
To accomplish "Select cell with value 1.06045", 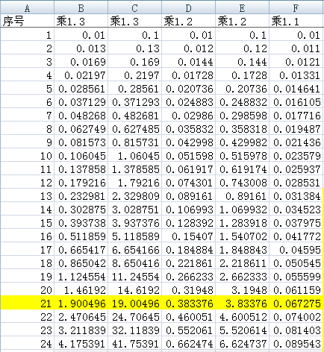I will 134,156.
